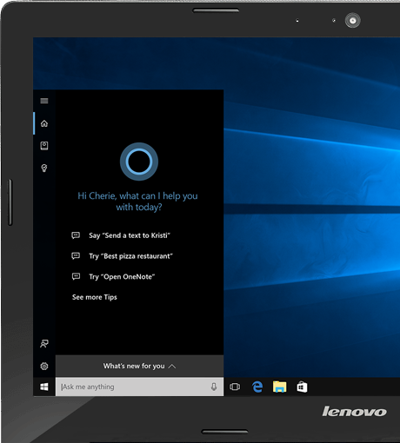This screenshot has height=443, width=400.
Task: Select tip "Open OneNote"
Action: click(x=122, y=277)
